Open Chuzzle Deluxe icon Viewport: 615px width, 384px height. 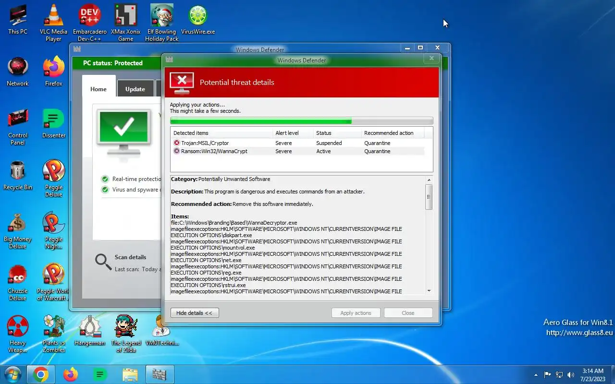[x=18, y=282]
